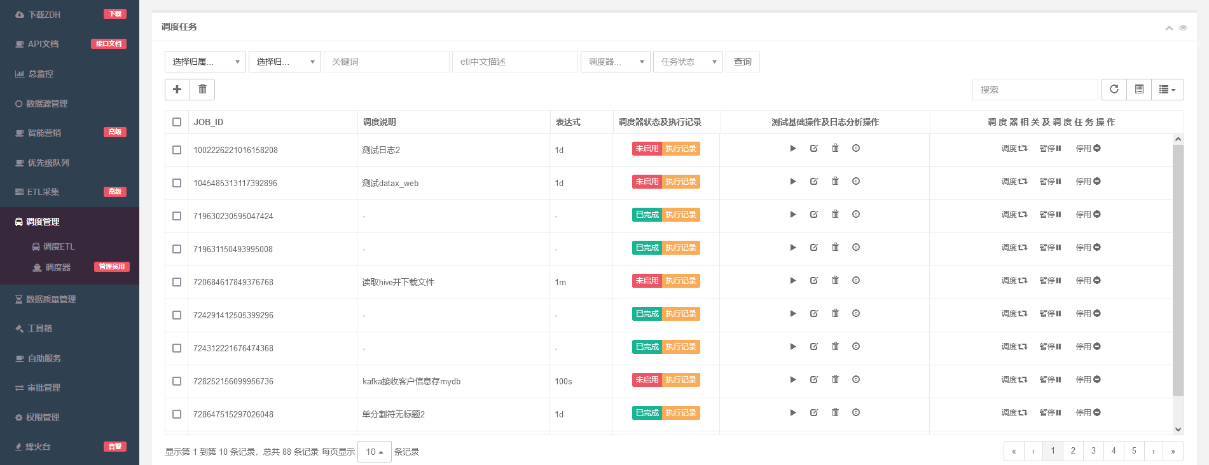Edit the job kafka接收客户信息存mydb

coord(814,380)
